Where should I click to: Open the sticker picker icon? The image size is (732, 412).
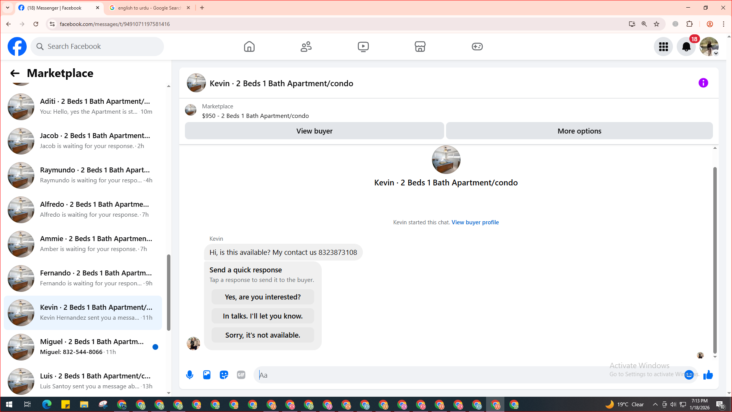pyautogui.click(x=224, y=375)
